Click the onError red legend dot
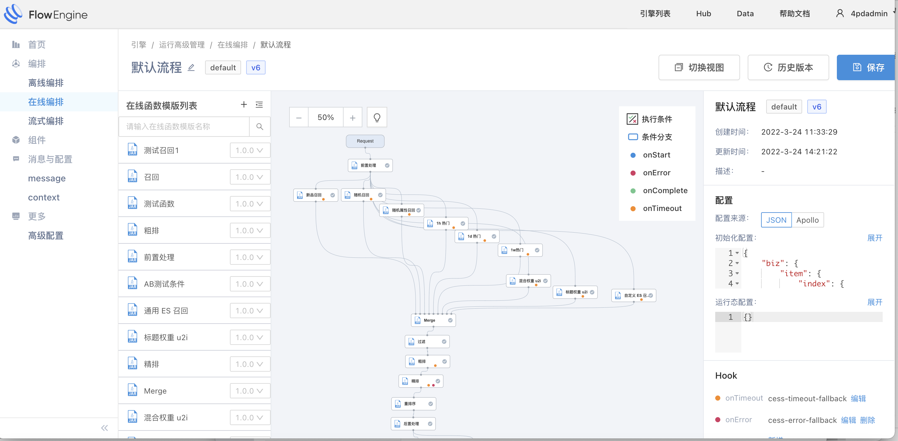The image size is (898, 441). pyautogui.click(x=633, y=173)
